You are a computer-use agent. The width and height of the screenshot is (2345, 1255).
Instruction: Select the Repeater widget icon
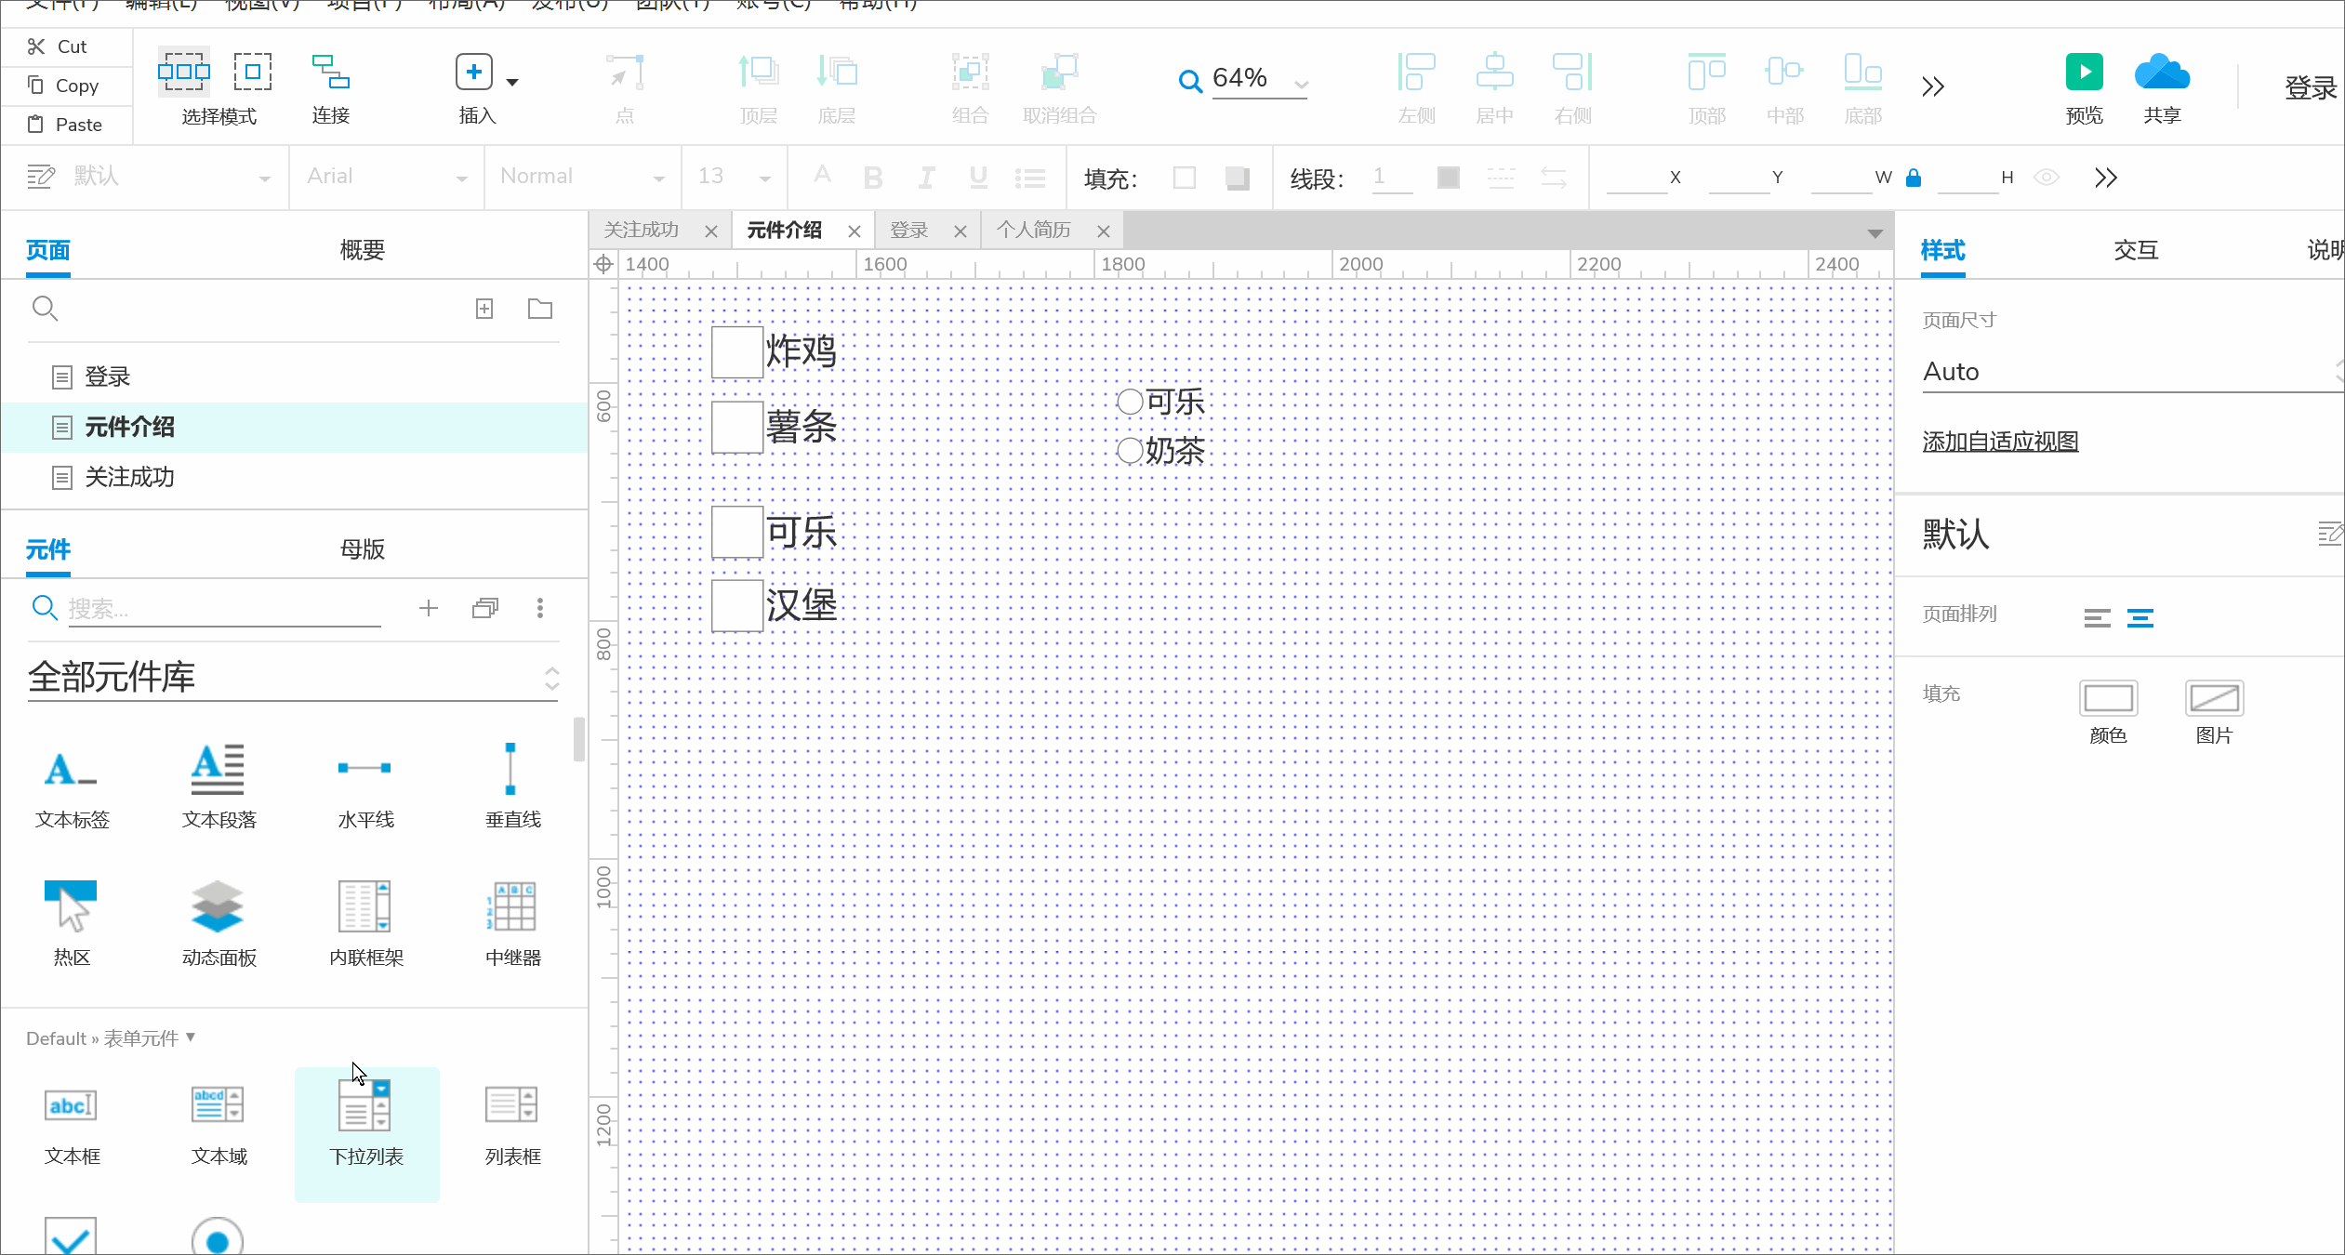pyautogui.click(x=511, y=906)
